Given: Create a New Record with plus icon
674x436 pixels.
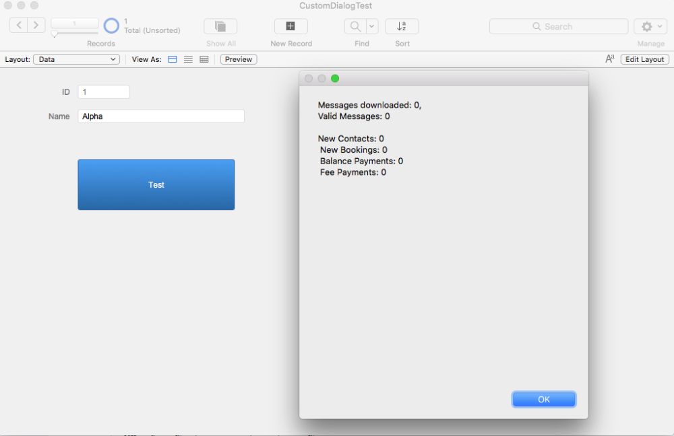Looking at the screenshot, I should (x=290, y=26).
